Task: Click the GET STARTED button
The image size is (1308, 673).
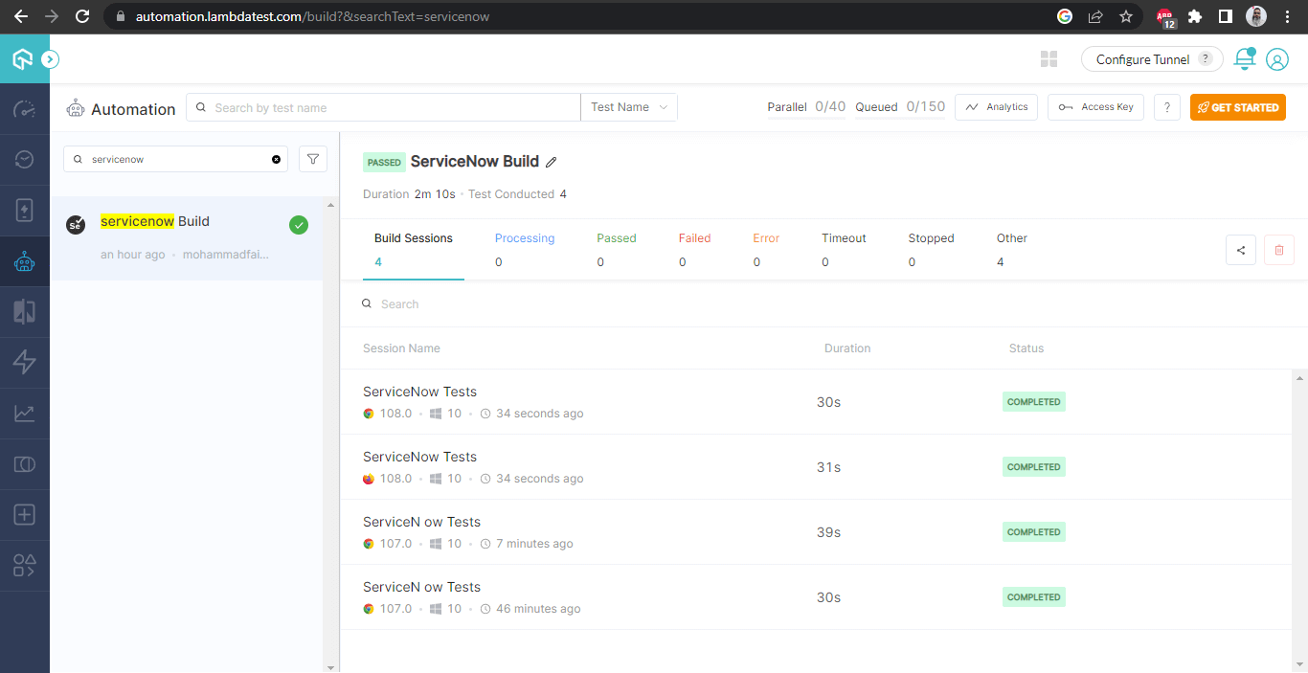Action: [x=1237, y=106]
